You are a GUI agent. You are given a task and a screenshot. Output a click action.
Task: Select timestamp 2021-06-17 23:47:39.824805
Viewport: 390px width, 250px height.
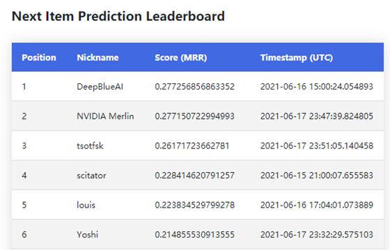pos(317,116)
